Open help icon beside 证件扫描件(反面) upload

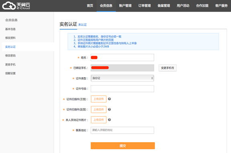pos(109,110)
